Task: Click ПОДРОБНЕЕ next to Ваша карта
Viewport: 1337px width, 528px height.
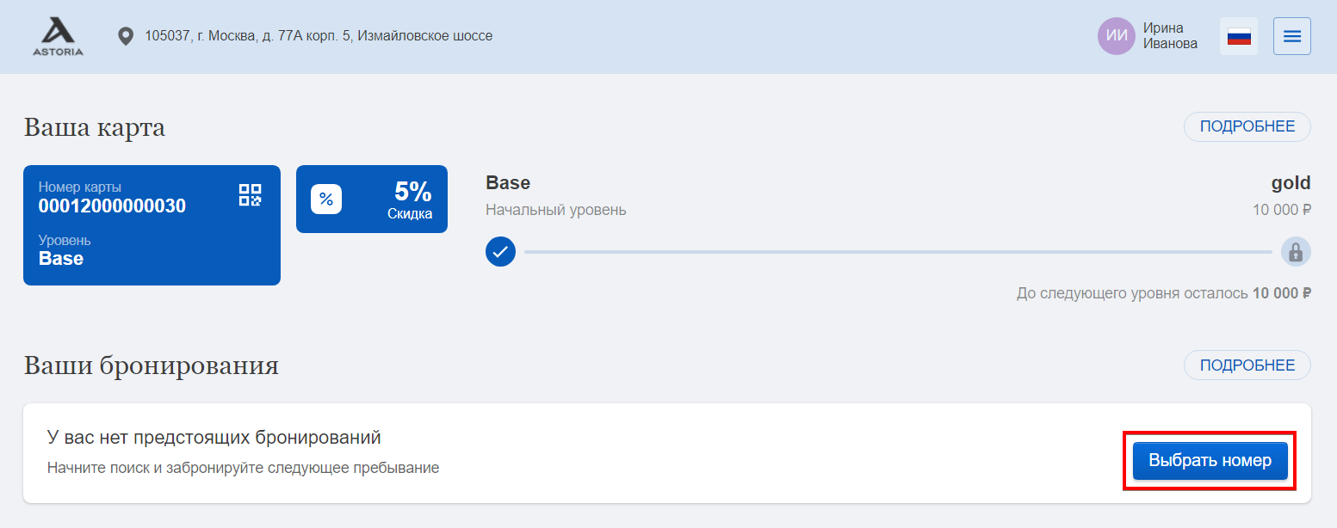Action: click(x=1247, y=126)
